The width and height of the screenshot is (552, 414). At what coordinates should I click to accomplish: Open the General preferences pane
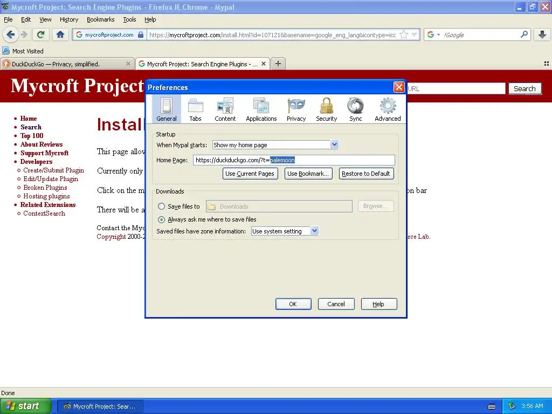coord(167,109)
